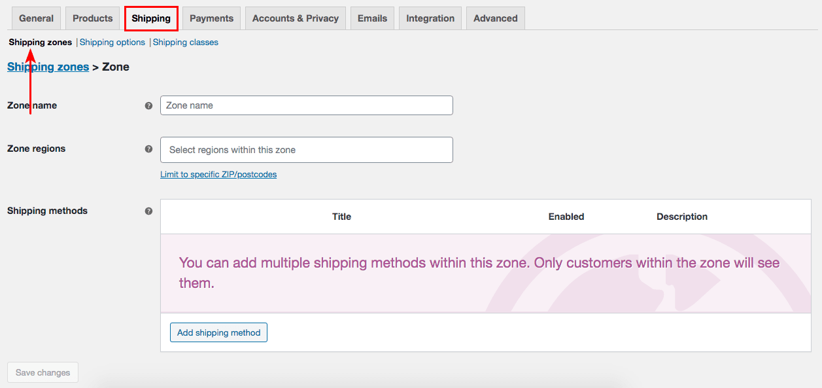Focus the Zone name text field
The image size is (822, 388).
coord(307,105)
